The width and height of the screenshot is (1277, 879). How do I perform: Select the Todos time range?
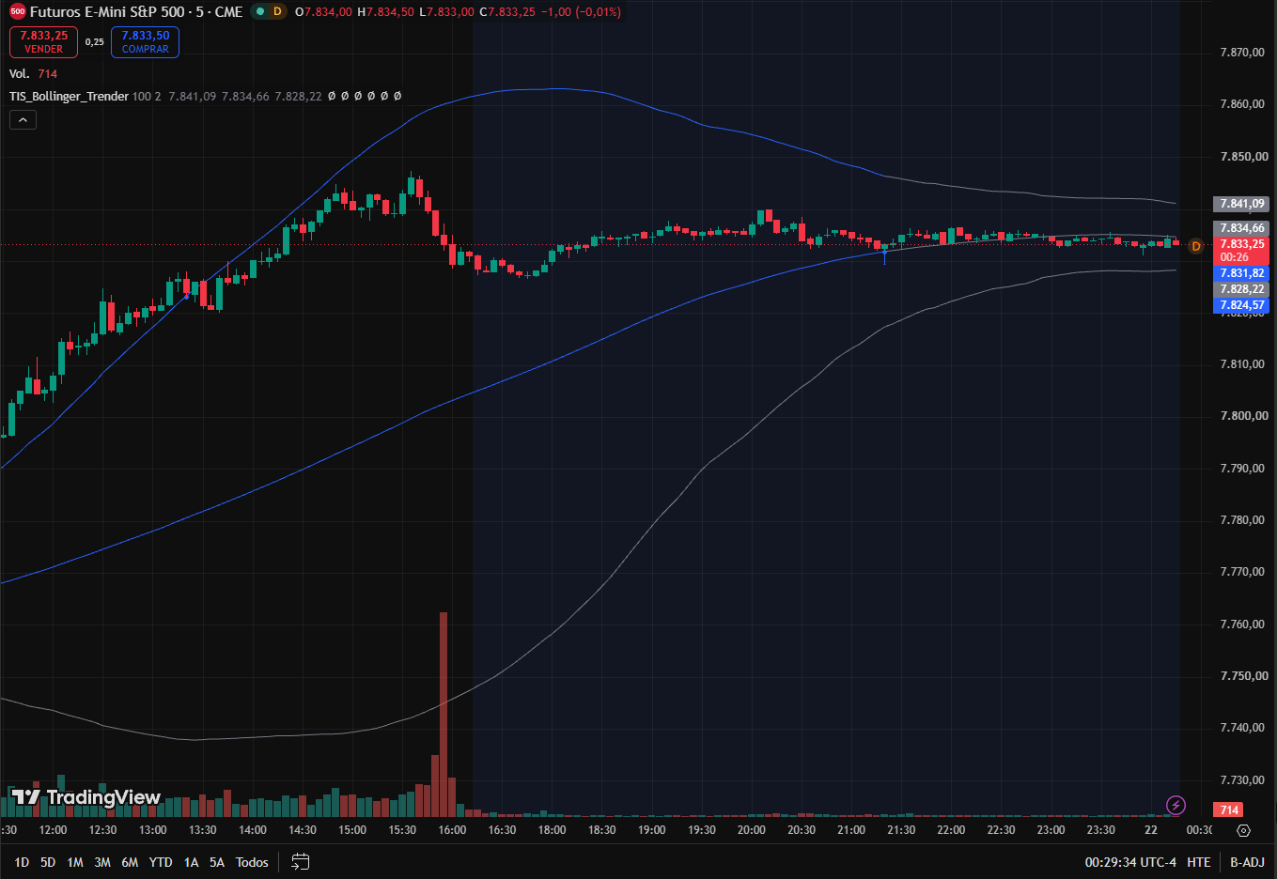252,862
